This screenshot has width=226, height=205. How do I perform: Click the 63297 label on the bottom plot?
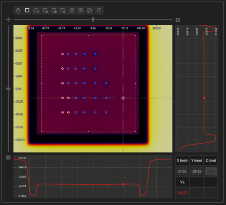22,177
